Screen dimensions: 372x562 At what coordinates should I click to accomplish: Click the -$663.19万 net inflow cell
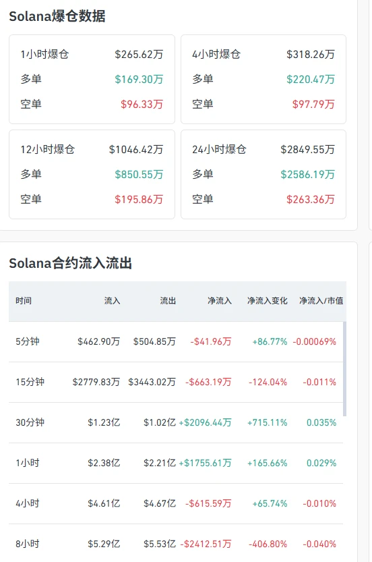coord(208,382)
